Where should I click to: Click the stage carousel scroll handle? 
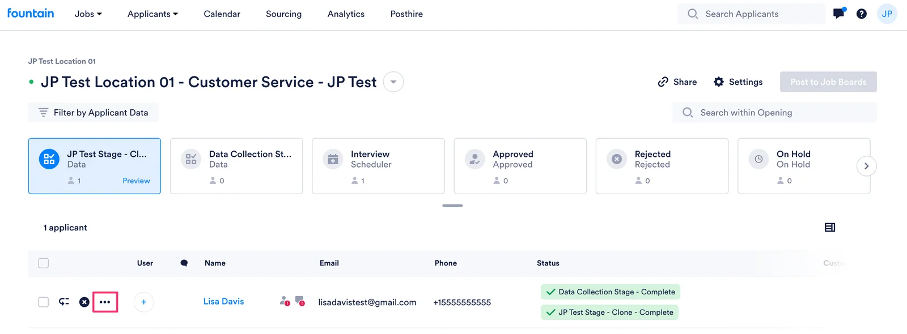tap(452, 205)
